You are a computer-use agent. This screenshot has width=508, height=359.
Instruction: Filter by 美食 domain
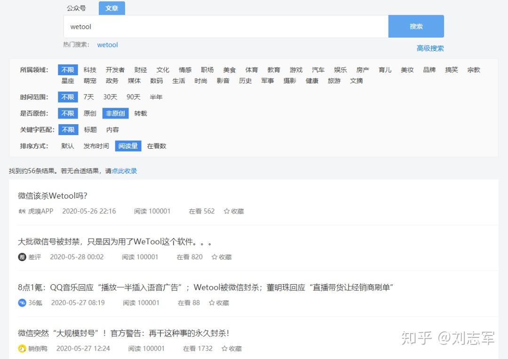tap(230, 70)
